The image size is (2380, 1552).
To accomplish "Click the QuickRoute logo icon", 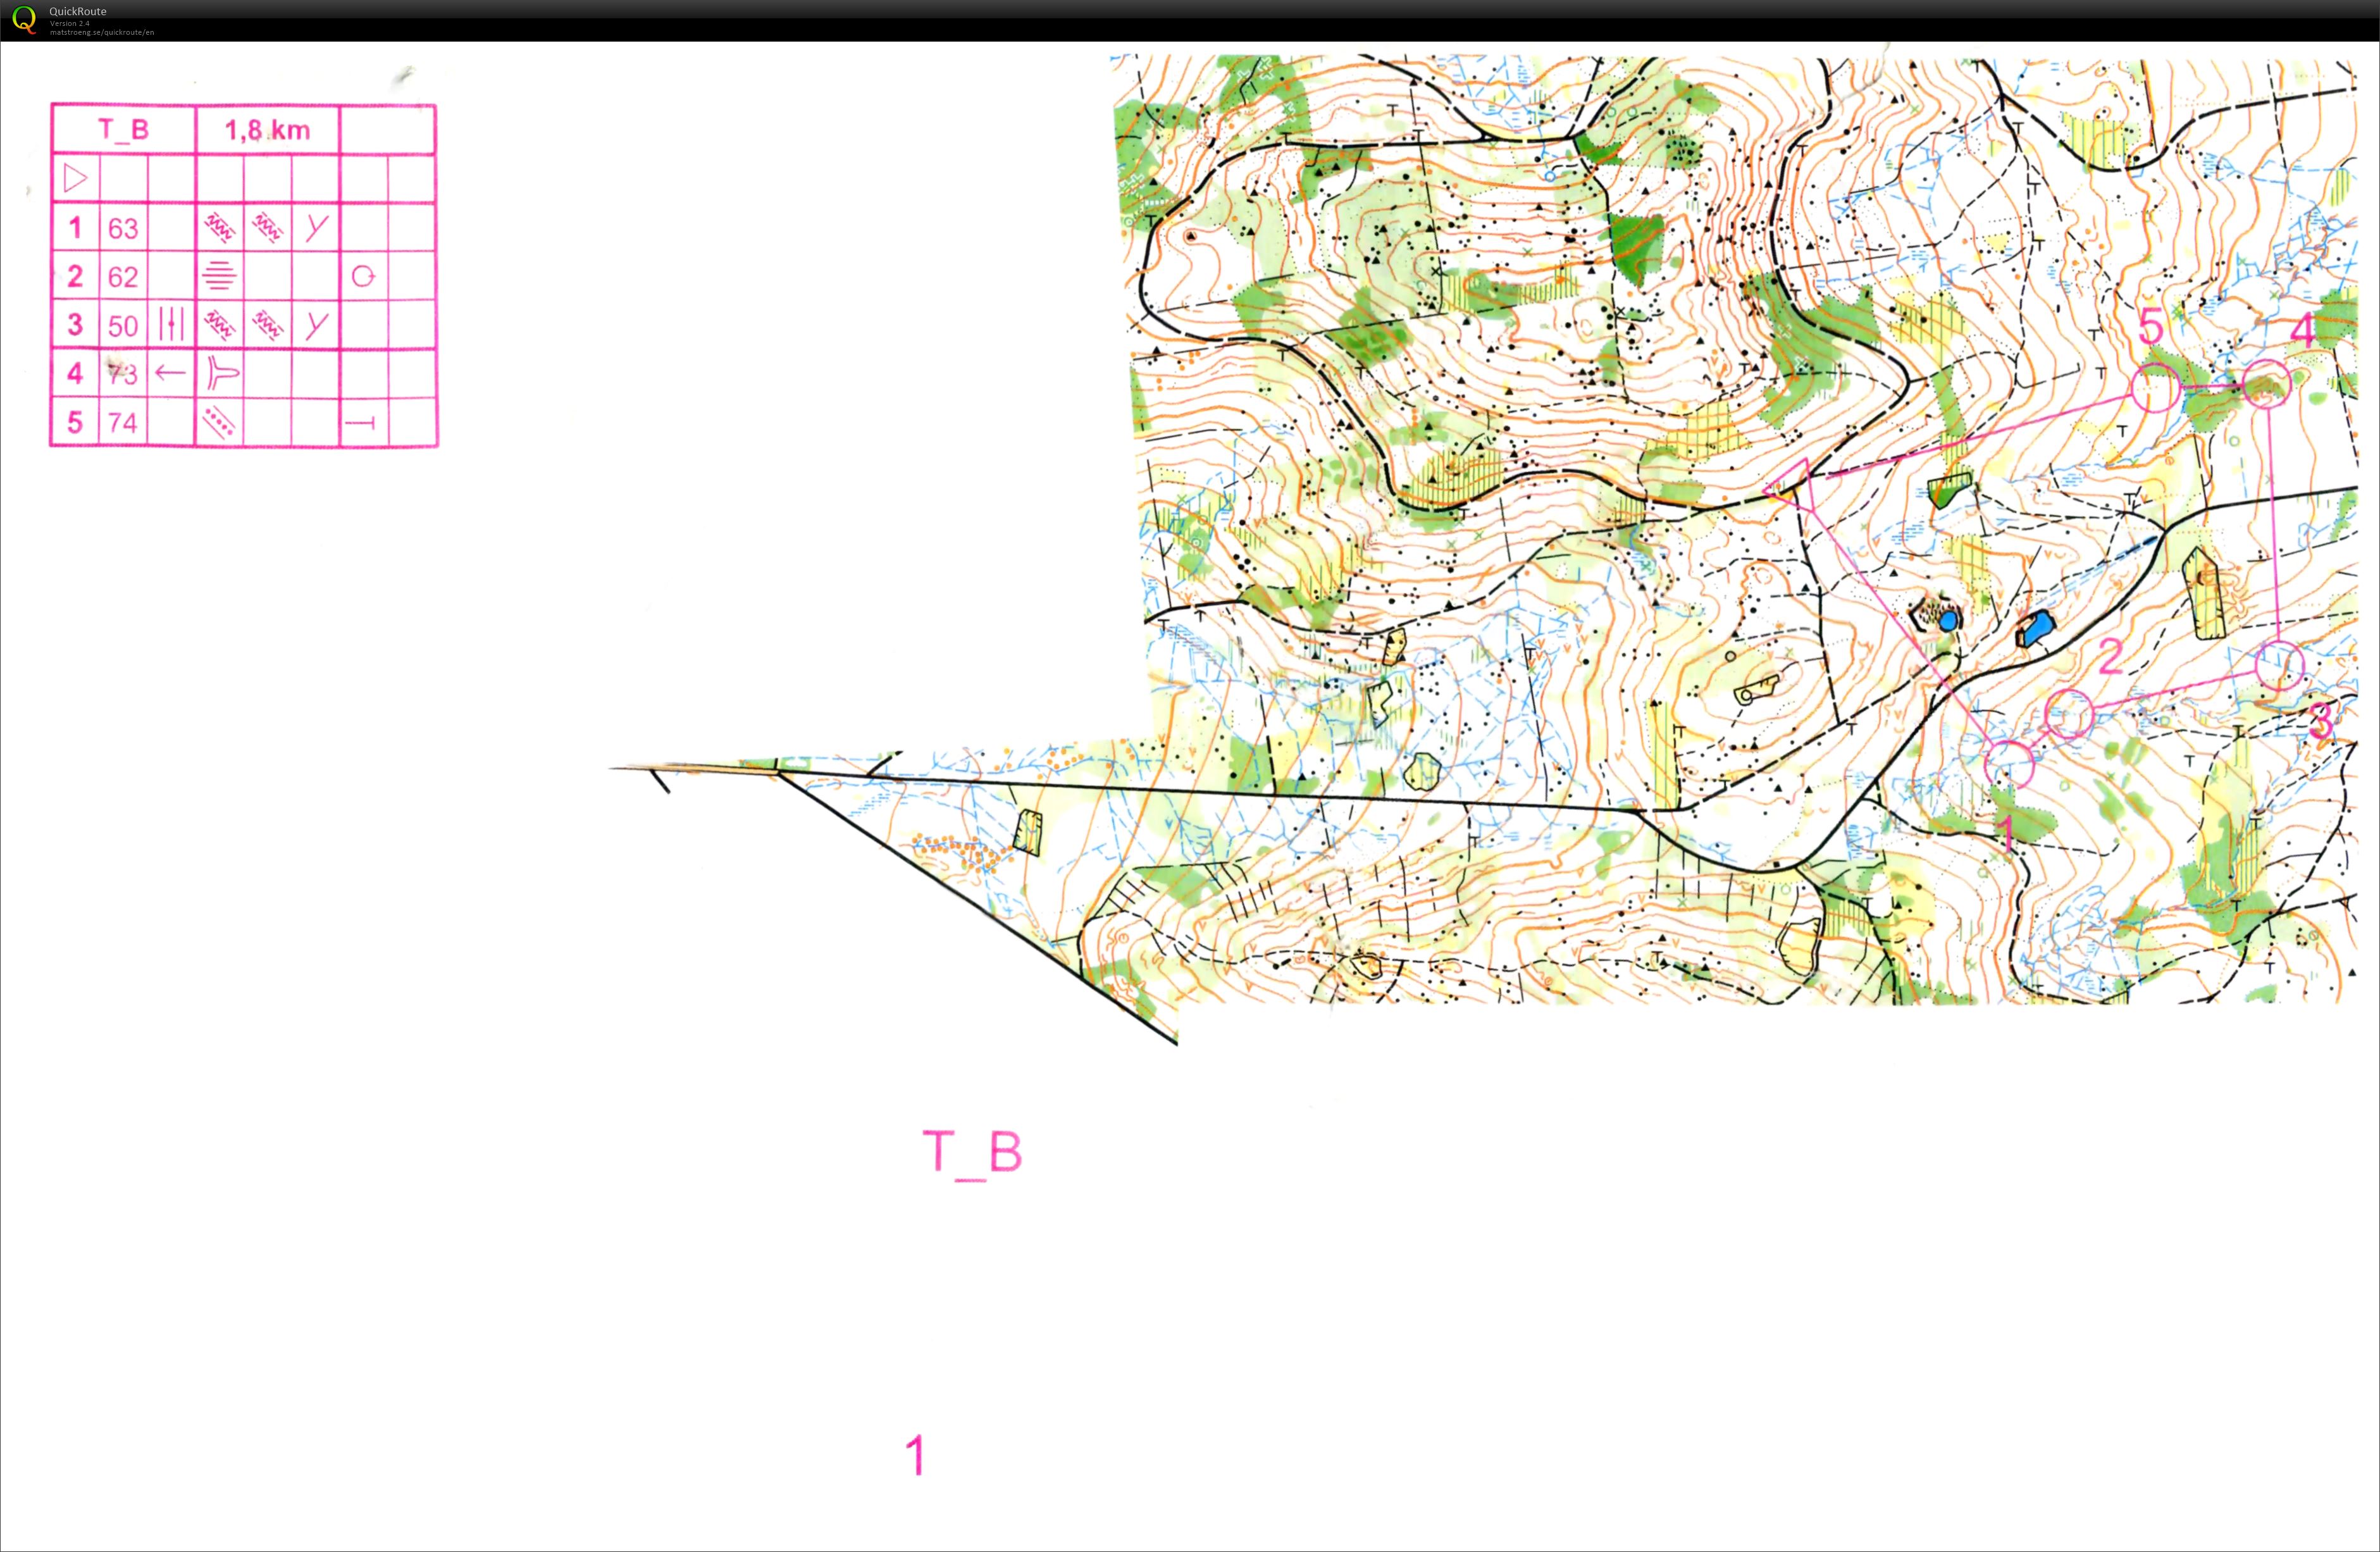I will pyautogui.click(x=24, y=19).
